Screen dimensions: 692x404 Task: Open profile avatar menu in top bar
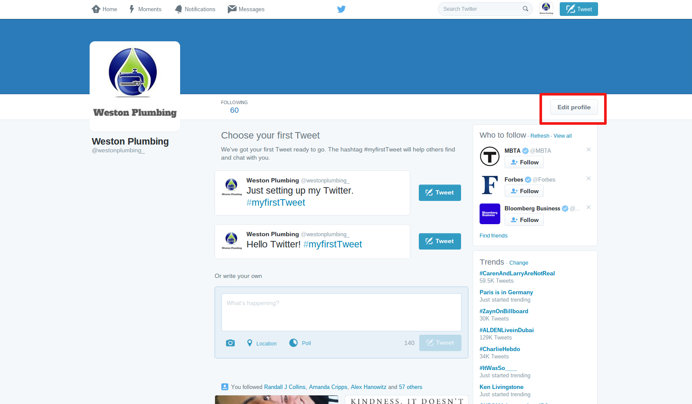pos(546,9)
